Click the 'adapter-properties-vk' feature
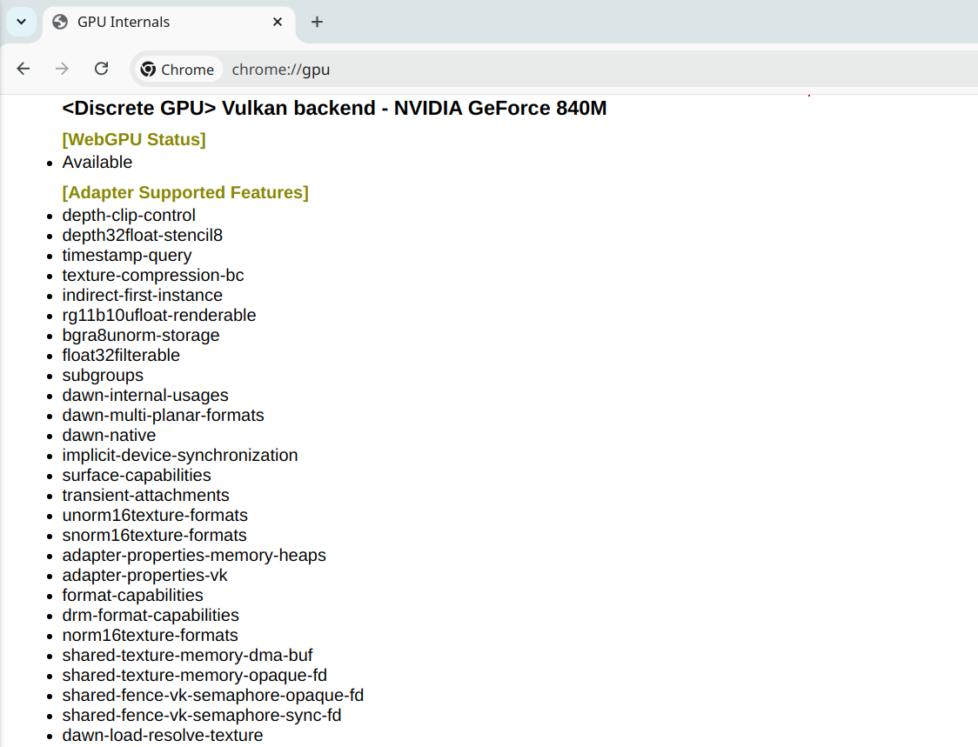Image resolution: width=978 pixels, height=747 pixels. (x=144, y=574)
